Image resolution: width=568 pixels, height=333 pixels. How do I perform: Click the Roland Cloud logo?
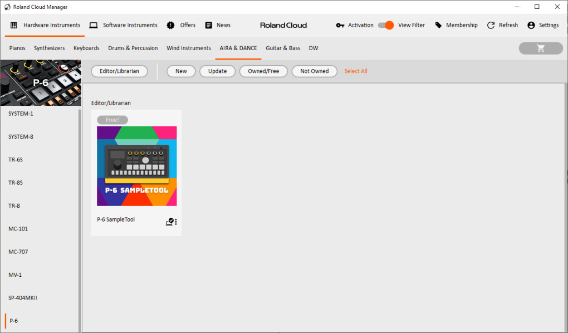pos(283,25)
